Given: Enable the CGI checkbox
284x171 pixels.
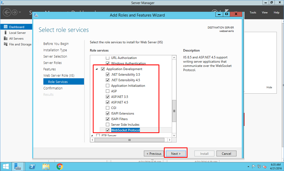Looking at the screenshot, I should pyautogui.click(x=107, y=108).
